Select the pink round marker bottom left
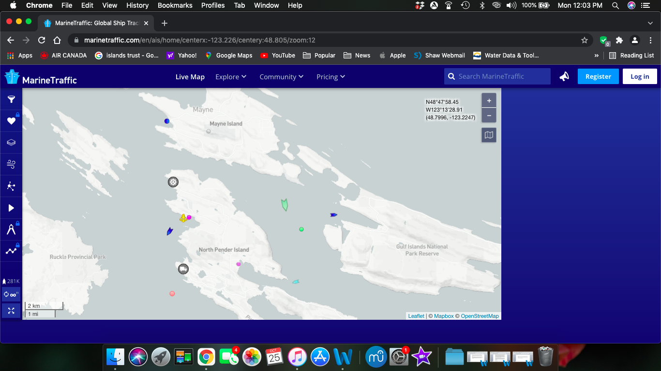This screenshot has height=371, width=661. [172, 294]
